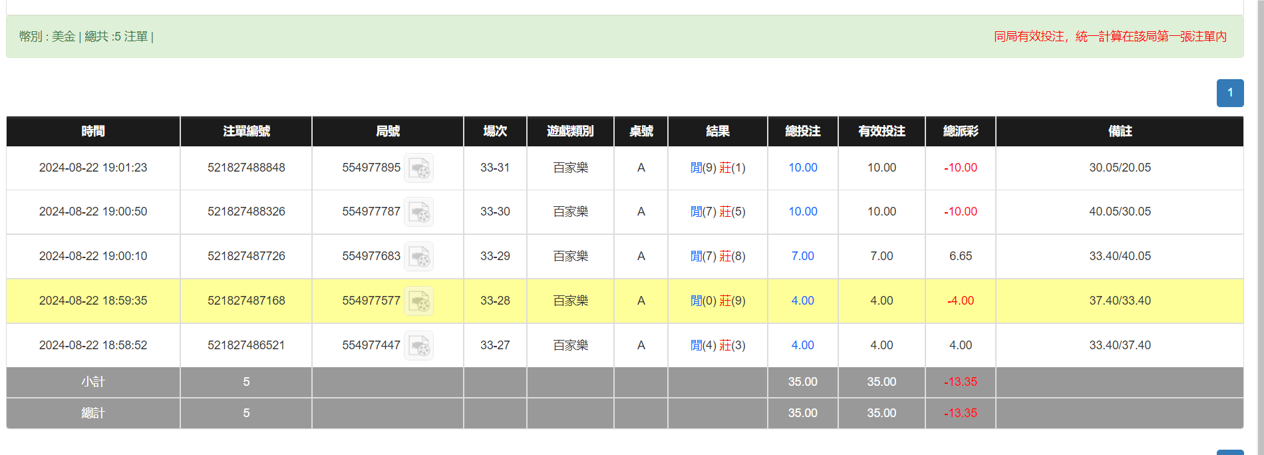
Task: Click blue 7.00 total bet amount
Action: pyautogui.click(x=802, y=256)
